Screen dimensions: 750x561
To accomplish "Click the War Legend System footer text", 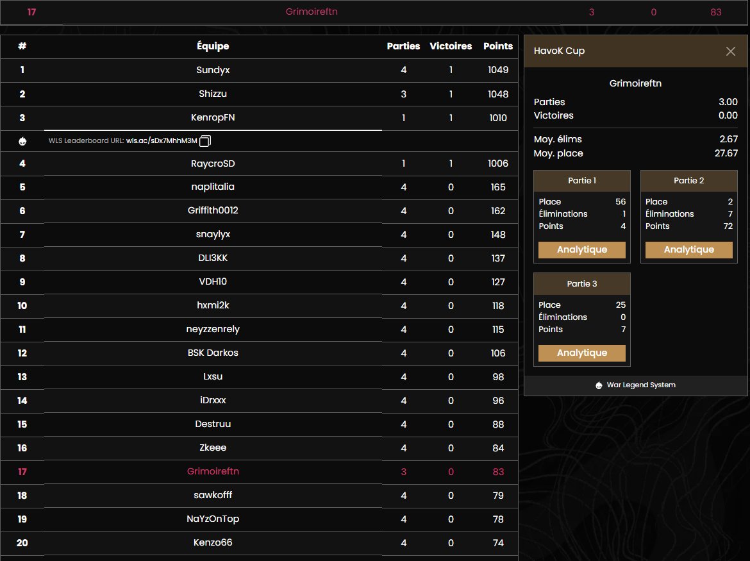I will pos(641,385).
